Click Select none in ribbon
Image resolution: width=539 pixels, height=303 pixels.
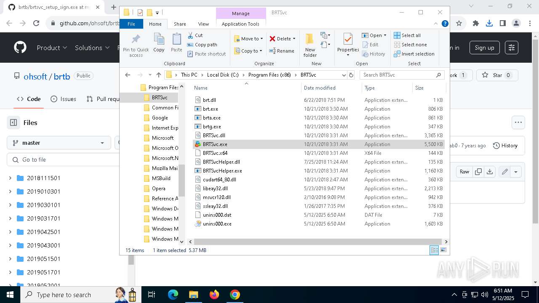[x=410, y=45]
